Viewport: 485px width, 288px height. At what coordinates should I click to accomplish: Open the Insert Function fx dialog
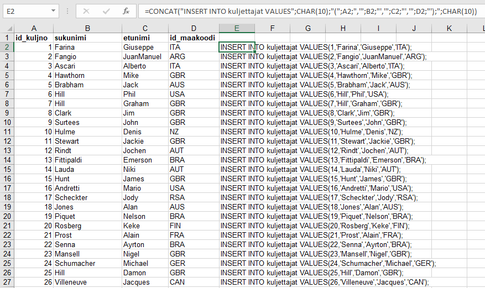[126, 12]
